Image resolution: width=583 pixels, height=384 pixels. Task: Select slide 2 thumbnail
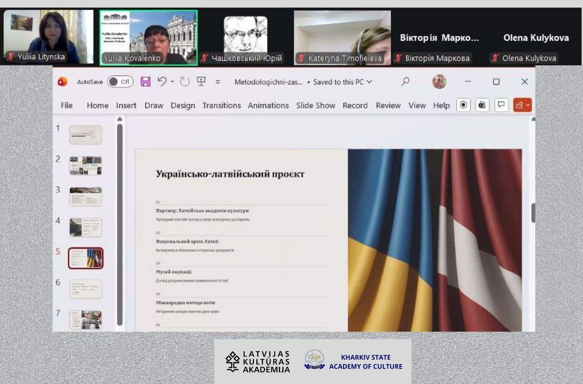click(x=86, y=166)
